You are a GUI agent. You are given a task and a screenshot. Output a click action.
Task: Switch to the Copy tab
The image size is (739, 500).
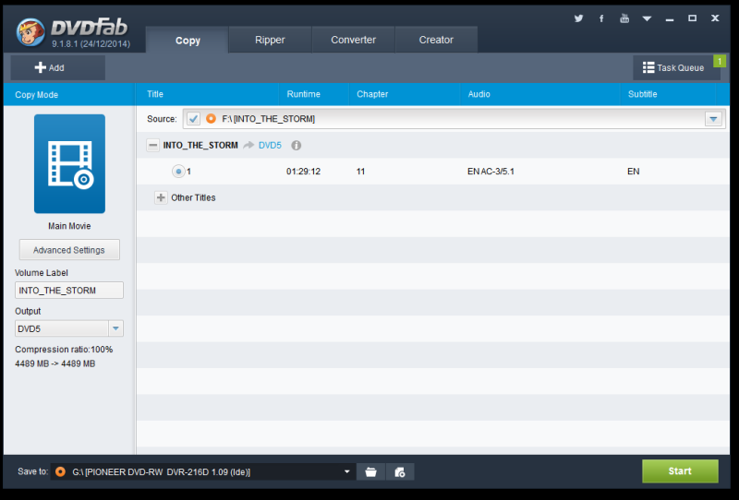point(188,40)
